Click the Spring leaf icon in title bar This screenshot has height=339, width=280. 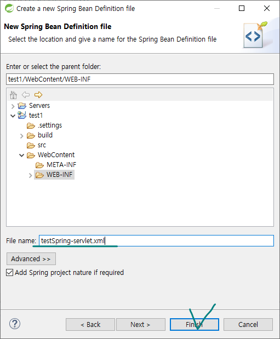pyautogui.click(x=9, y=8)
